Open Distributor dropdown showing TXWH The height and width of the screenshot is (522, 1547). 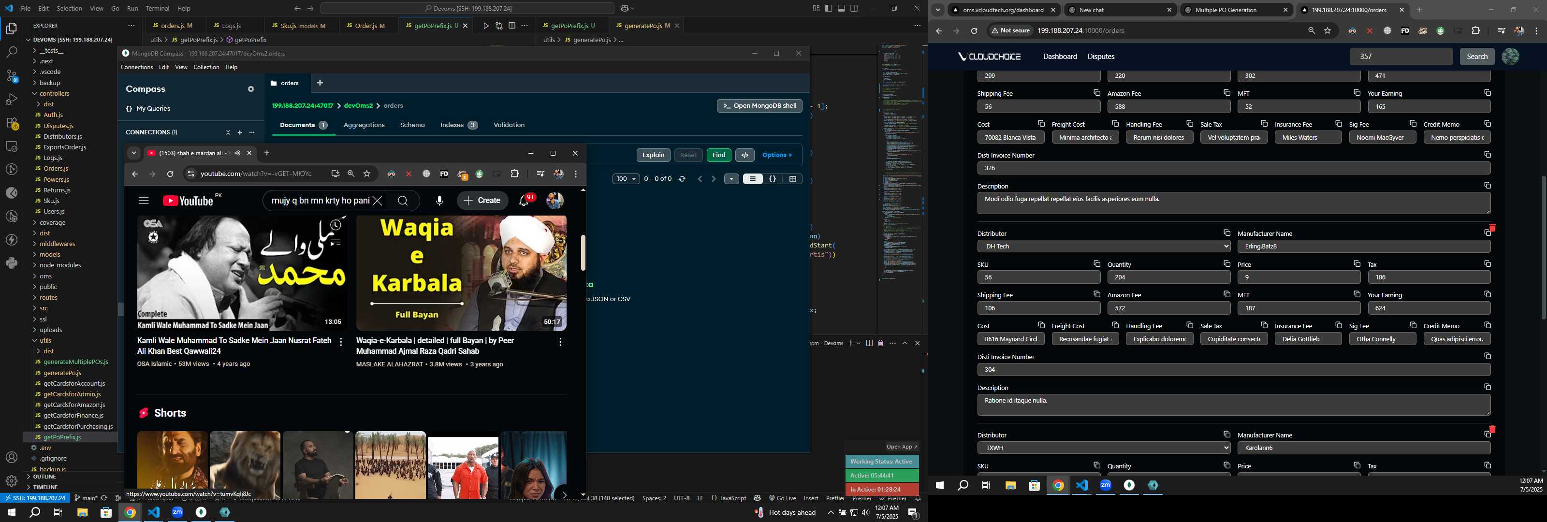coord(1104,448)
